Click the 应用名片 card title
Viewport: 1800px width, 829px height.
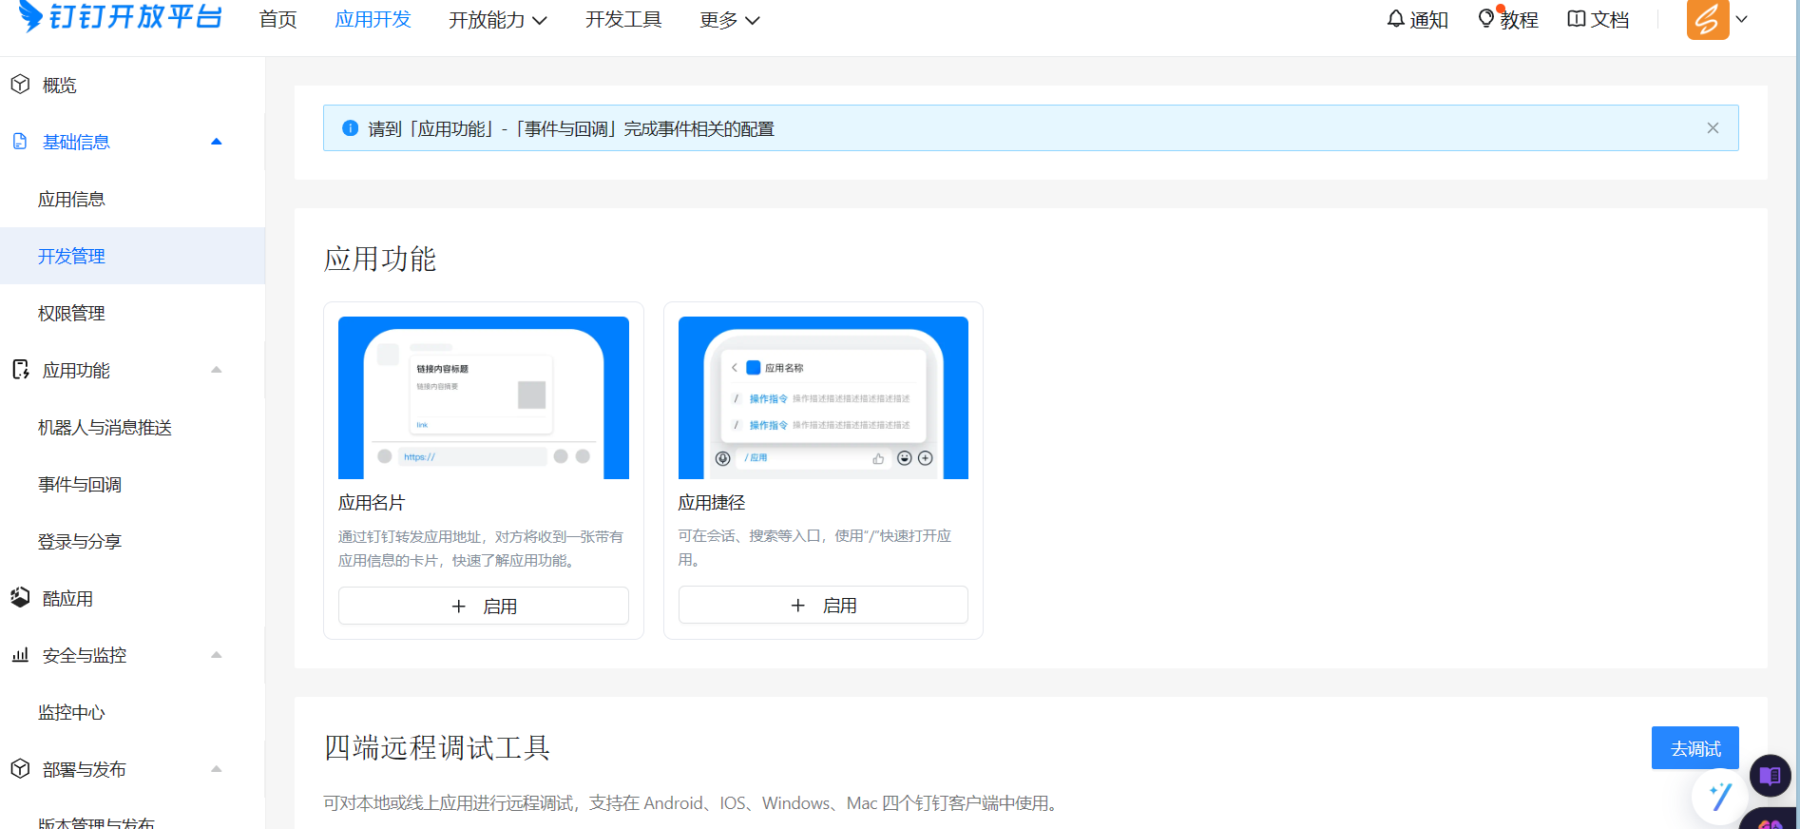(x=372, y=503)
